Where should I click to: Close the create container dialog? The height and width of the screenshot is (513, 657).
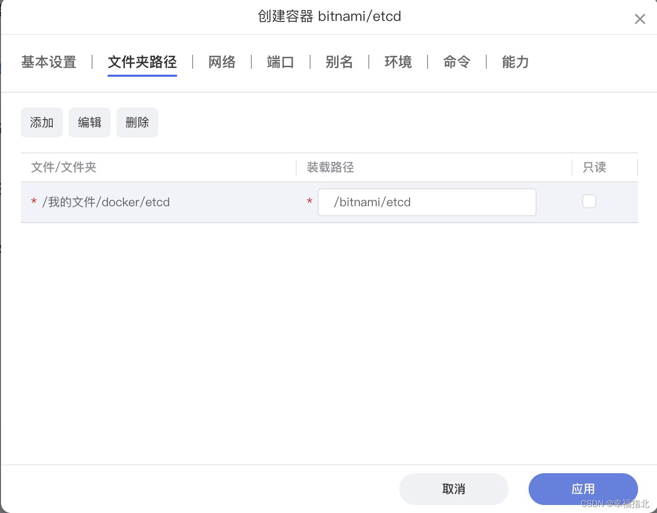[x=640, y=19]
